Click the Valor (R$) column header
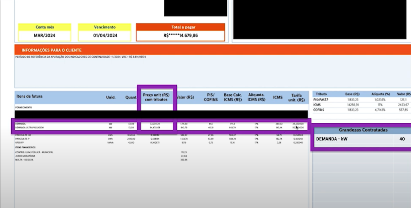Screen dimensions: 411x208 (185, 97)
